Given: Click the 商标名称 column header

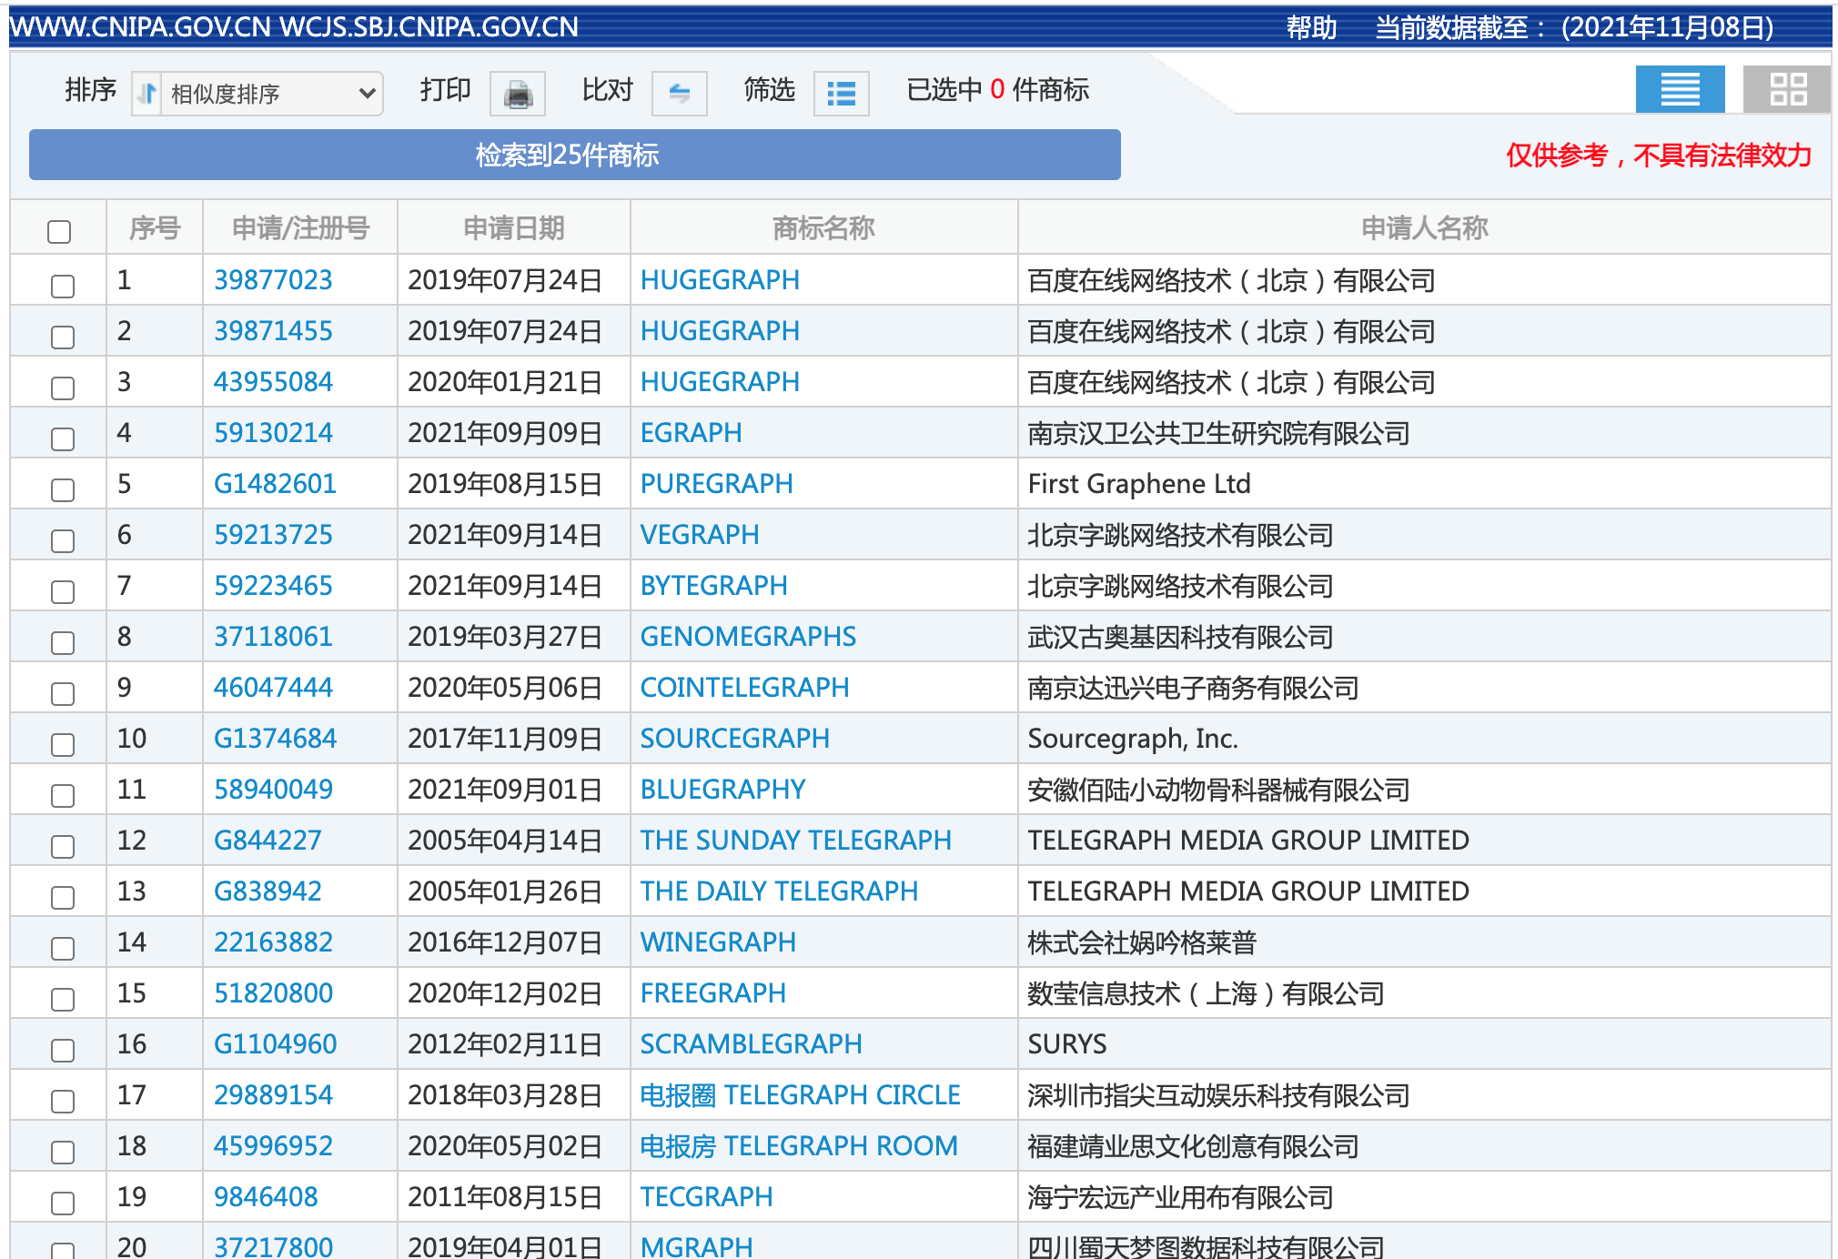Looking at the screenshot, I should [x=823, y=227].
